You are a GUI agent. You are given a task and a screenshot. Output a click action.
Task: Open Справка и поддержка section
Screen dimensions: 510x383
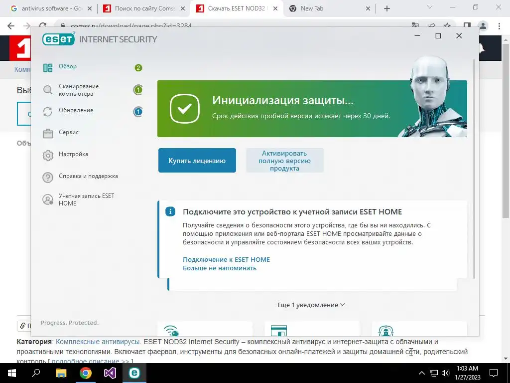click(88, 176)
